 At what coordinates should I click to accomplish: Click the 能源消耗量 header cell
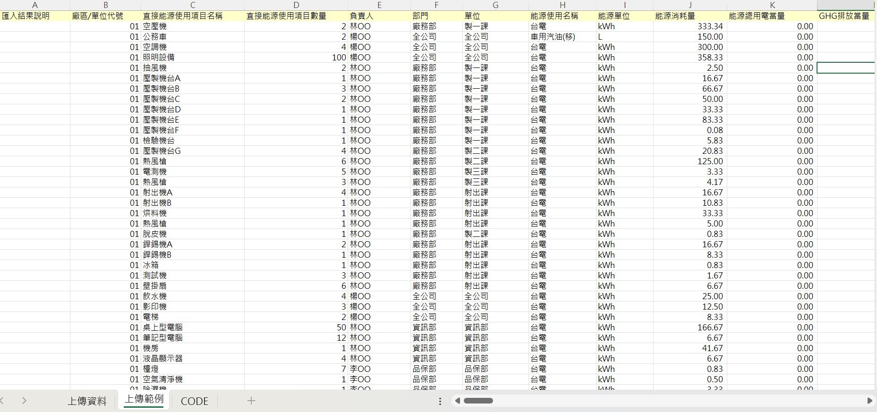point(690,16)
